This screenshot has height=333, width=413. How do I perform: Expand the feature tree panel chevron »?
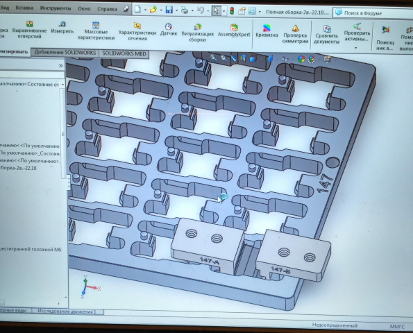point(60,65)
